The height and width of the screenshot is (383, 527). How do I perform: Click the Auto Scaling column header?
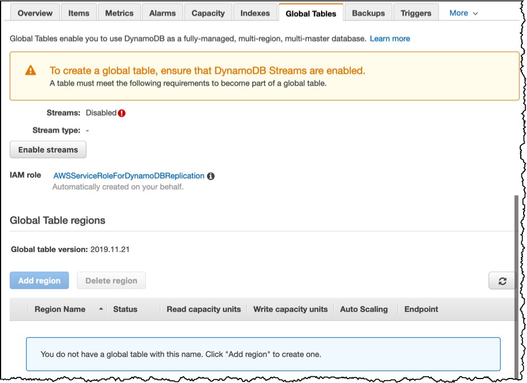click(364, 309)
